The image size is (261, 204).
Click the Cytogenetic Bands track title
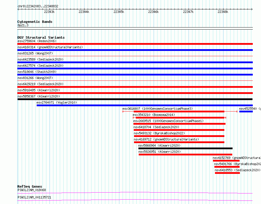tap(35, 22)
